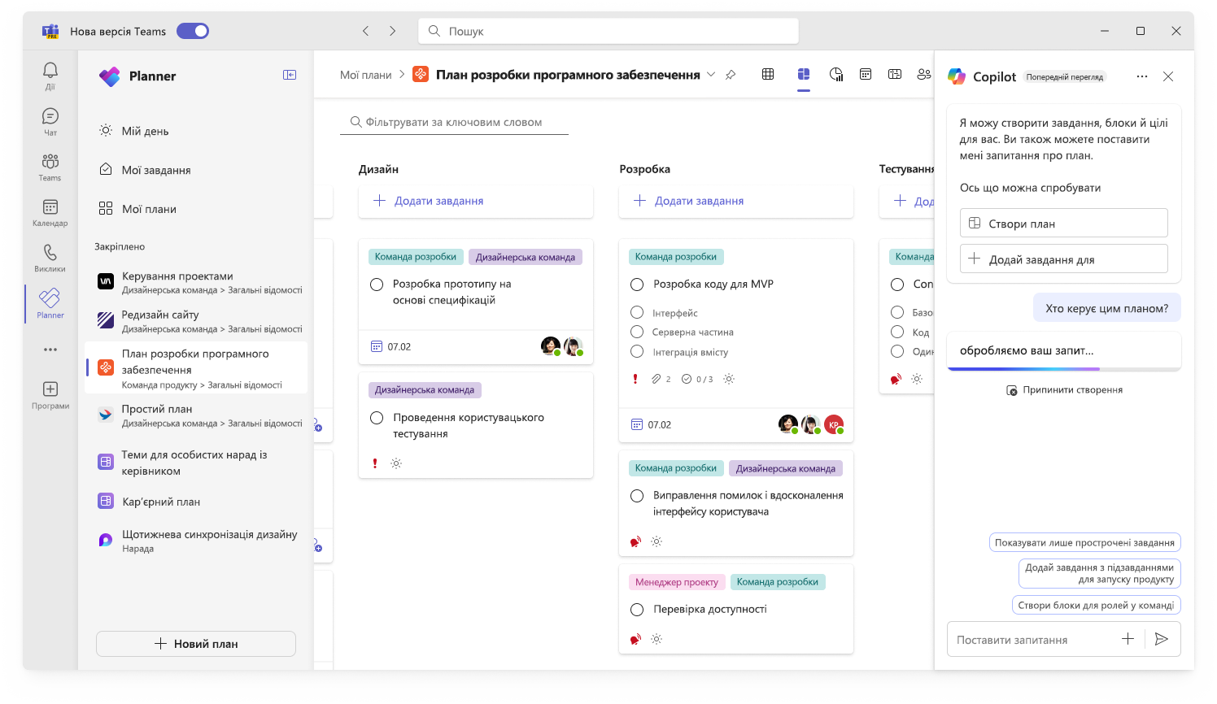Toggle the "Нова версія Teams" switch

[x=193, y=31]
